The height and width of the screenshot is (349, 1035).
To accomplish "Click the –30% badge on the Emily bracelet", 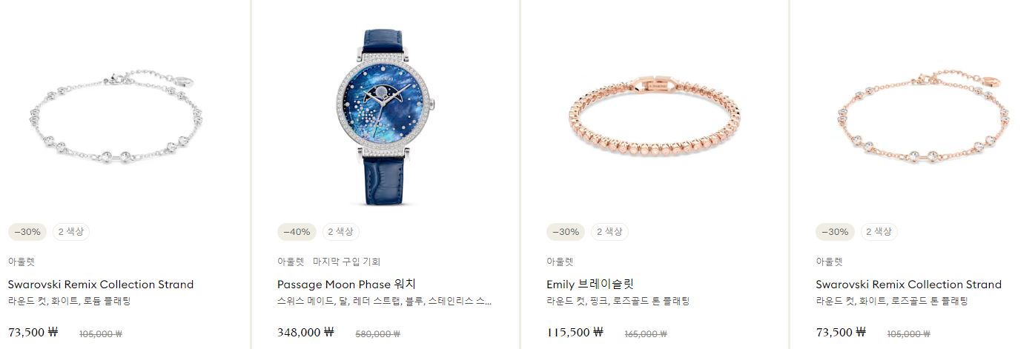I will coord(566,232).
